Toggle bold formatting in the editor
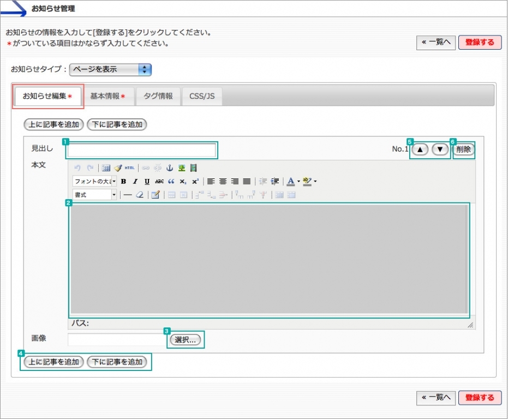 point(123,181)
